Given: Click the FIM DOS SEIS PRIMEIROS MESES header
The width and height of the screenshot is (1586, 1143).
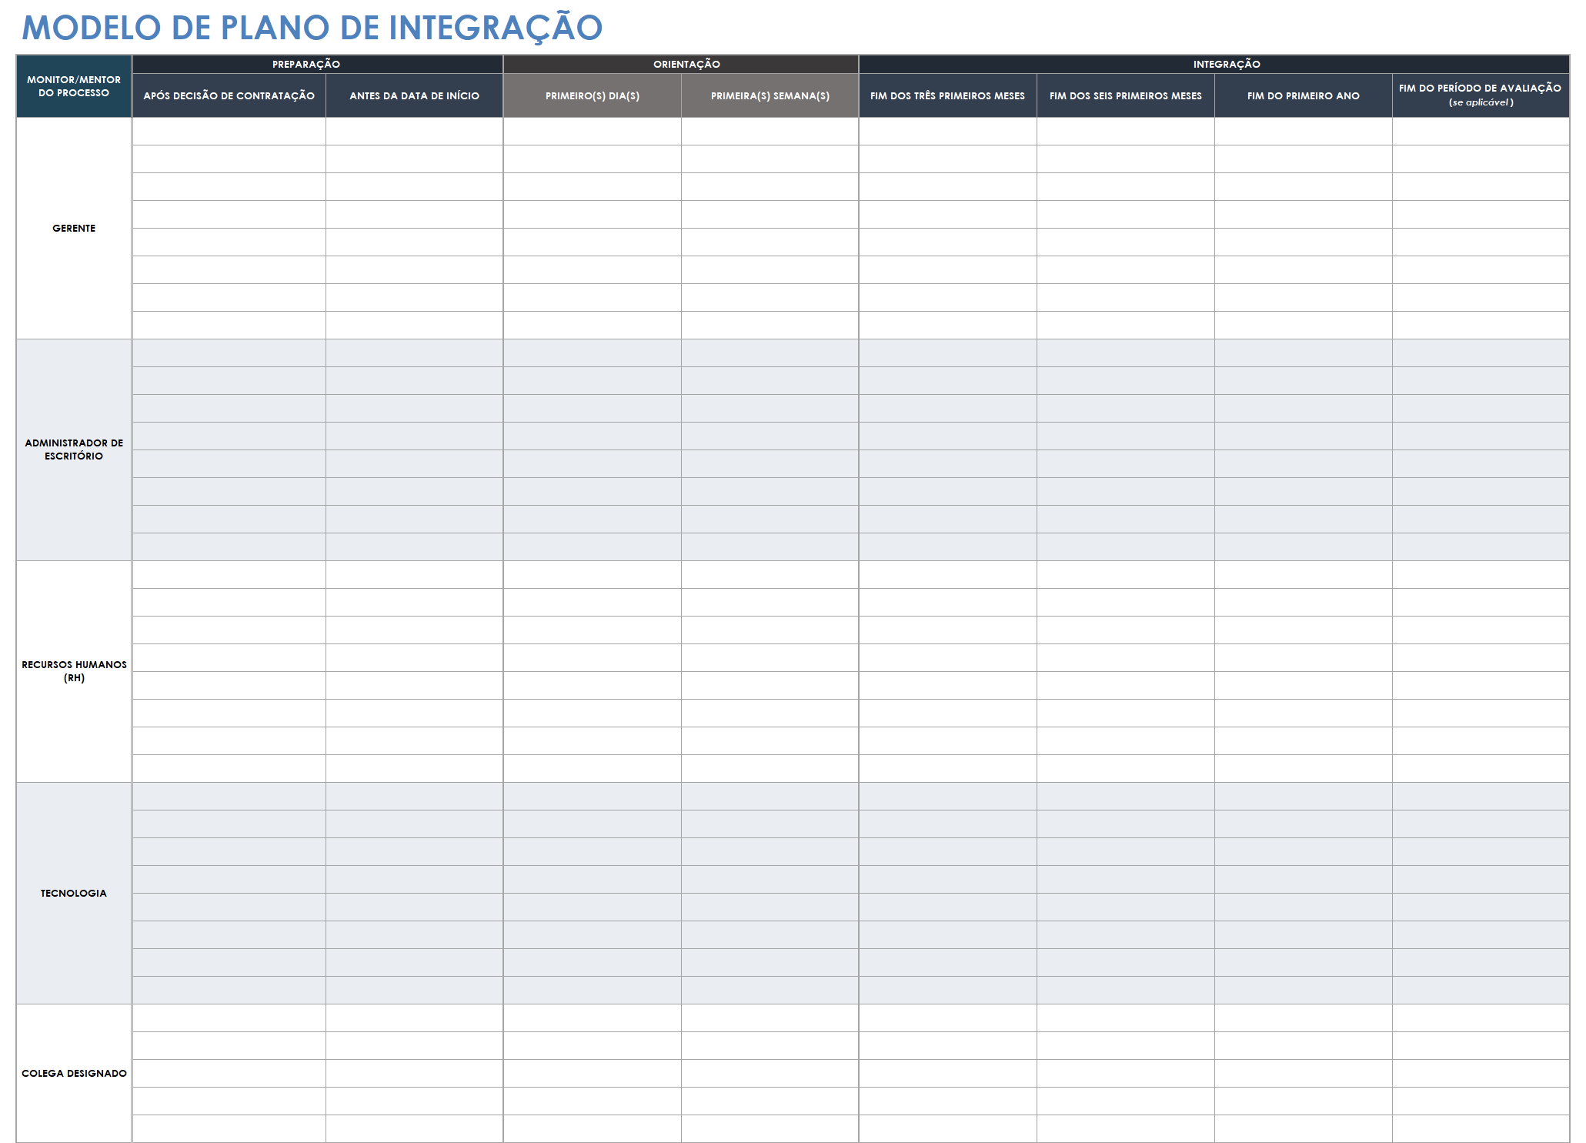Looking at the screenshot, I should click(1126, 95).
